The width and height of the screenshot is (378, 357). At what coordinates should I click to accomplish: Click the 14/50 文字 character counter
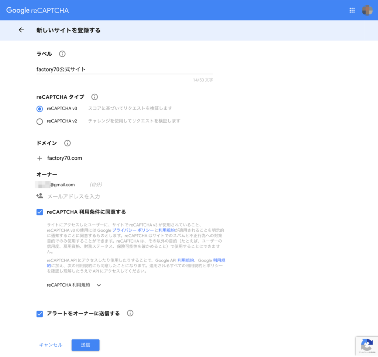pyautogui.click(x=203, y=80)
